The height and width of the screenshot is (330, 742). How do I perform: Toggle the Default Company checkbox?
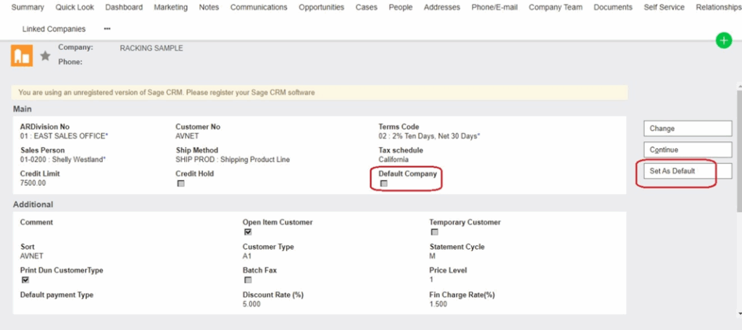(x=384, y=184)
